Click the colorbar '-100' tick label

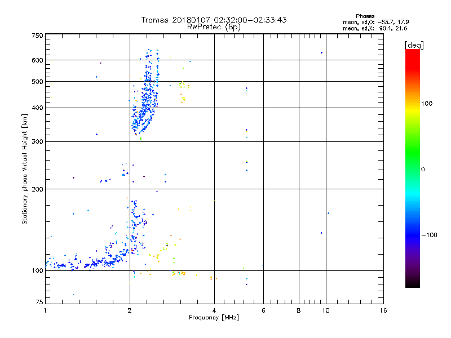429,235
